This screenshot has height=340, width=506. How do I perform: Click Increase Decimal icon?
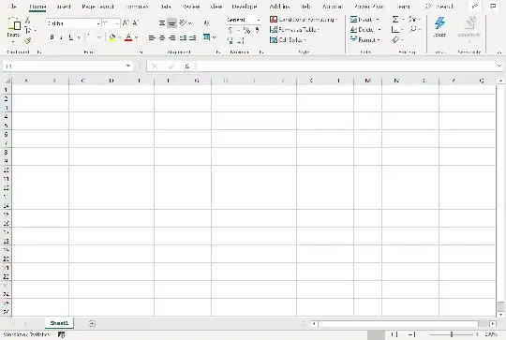click(x=231, y=40)
